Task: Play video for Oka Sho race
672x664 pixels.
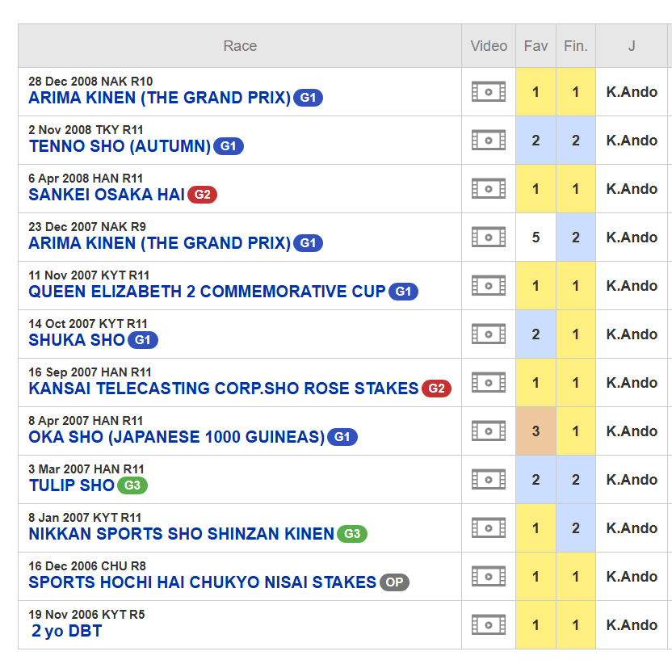Action: pos(488,431)
